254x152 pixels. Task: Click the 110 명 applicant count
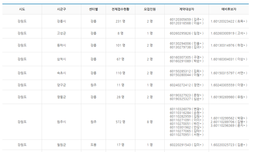coord(120,73)
